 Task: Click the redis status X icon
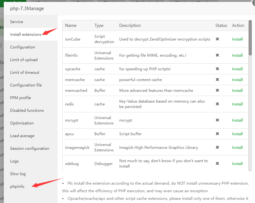tap(217, 104)
